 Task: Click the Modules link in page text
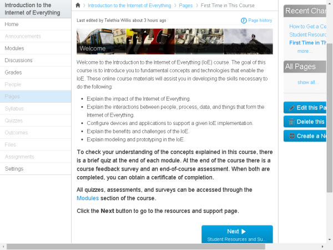pyautogui.click(x=88, y=198)
